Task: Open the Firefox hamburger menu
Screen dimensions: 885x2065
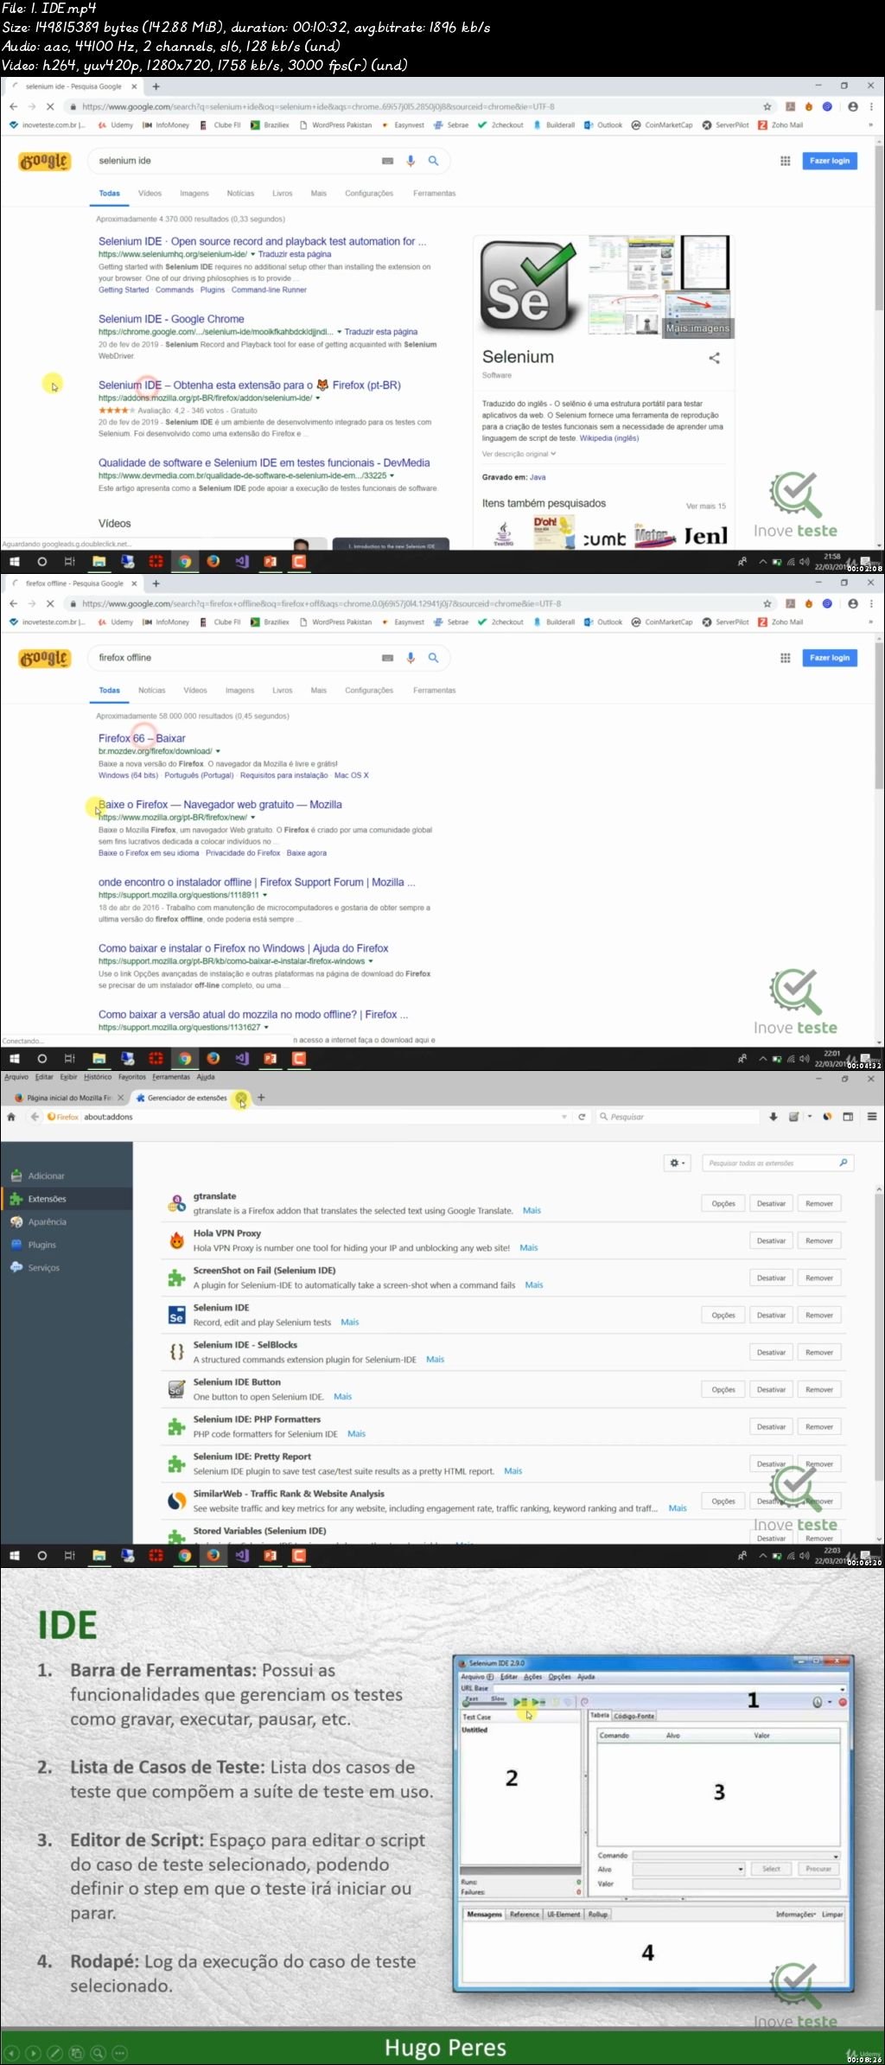Action: click(x=872, y=1117)
